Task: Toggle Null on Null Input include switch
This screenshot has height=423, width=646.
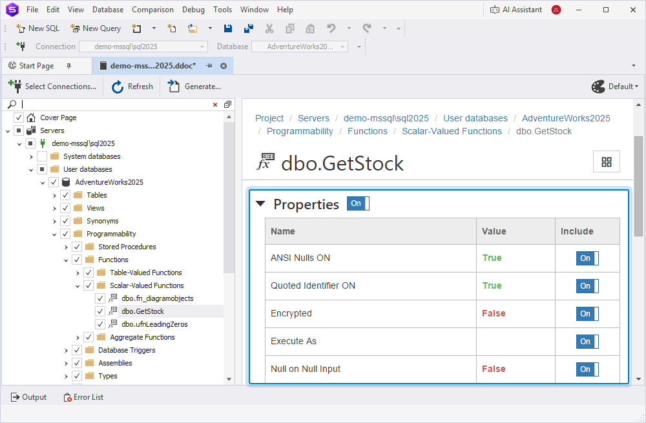Action: point(587,369)
